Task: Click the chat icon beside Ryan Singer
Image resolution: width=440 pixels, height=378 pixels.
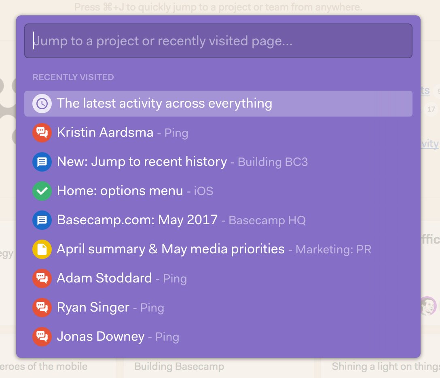Action: tap(42, 308)
